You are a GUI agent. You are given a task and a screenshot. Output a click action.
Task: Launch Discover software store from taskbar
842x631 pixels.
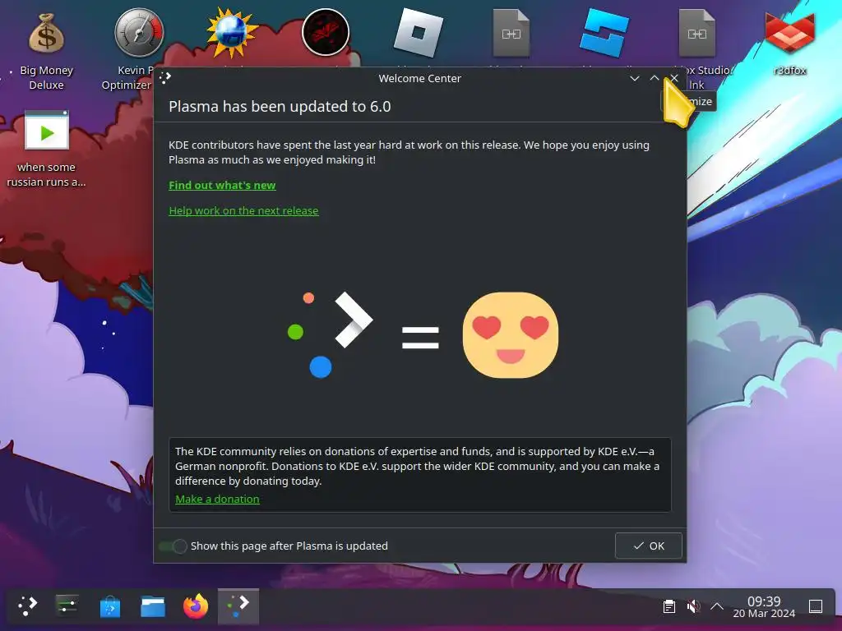tap(110, 607)
